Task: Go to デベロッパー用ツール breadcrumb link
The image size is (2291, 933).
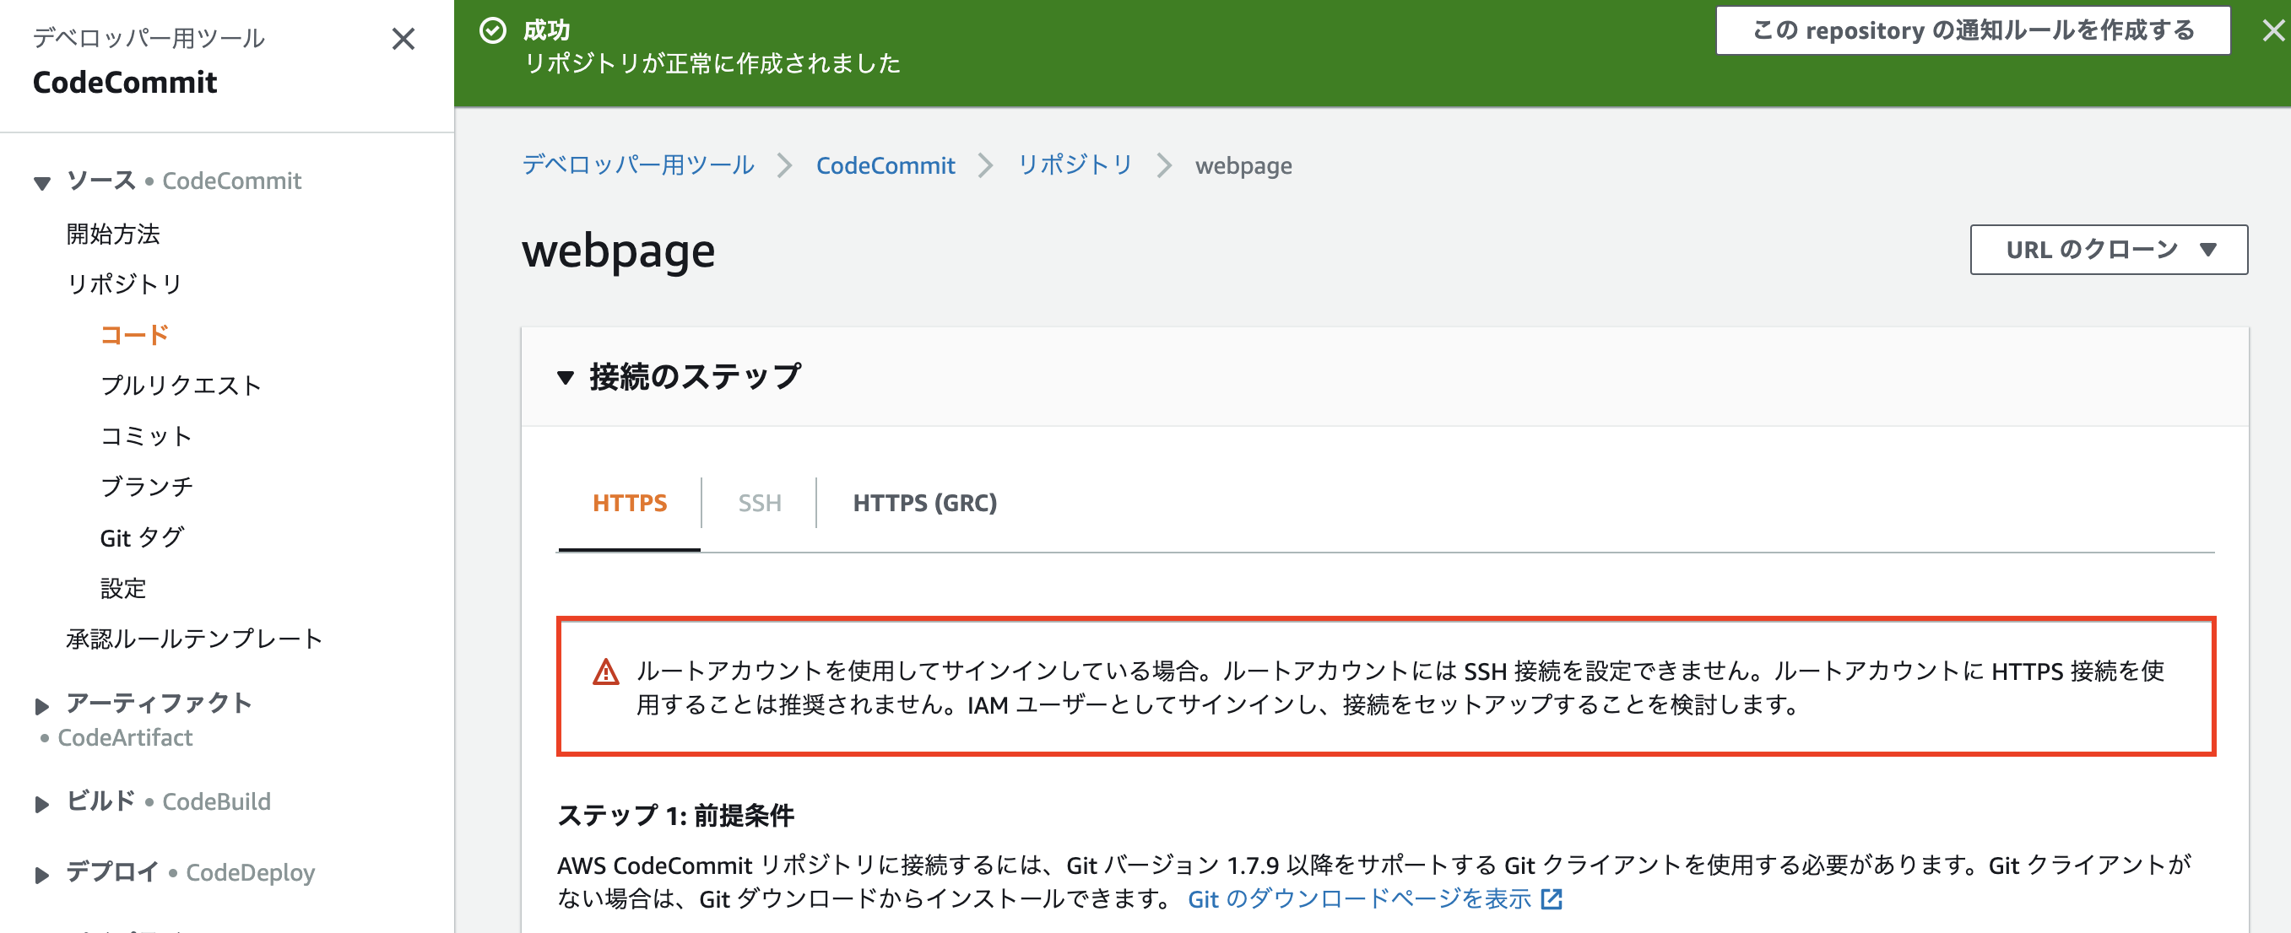Action: tap(637, 165)
